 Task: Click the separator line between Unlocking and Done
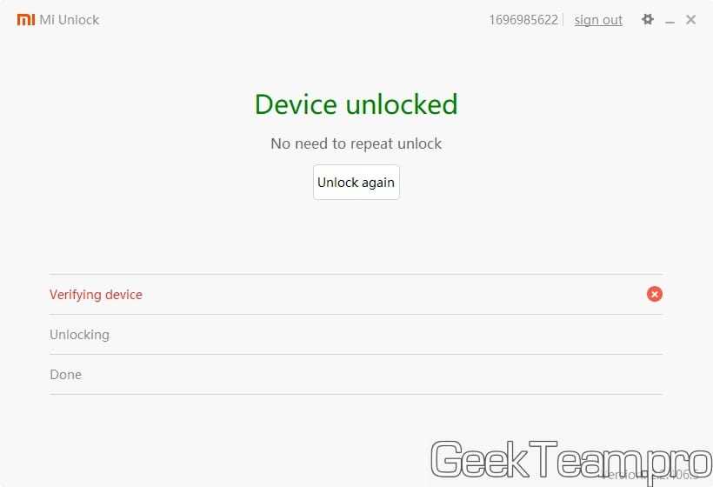click(356, 354)
